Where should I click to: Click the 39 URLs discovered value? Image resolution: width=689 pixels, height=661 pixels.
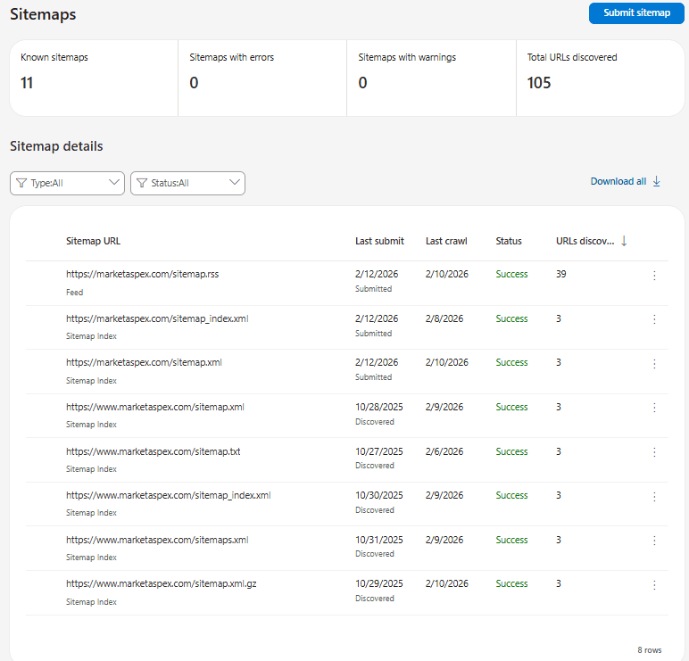(x=561, y=274)
